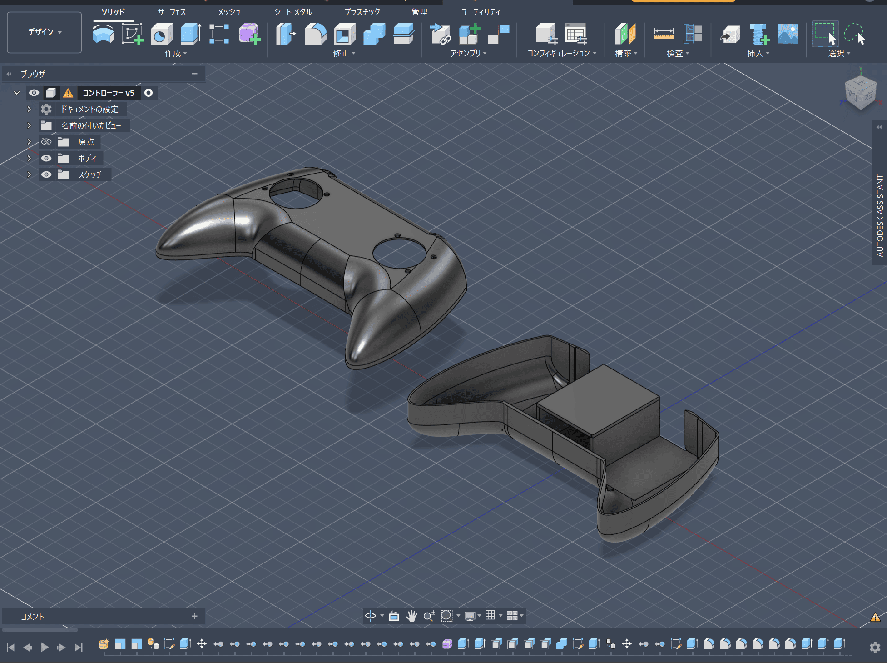Switch to the シート メタル tab
This screenshot has width=887, height=663.
[x=293, y=12]
